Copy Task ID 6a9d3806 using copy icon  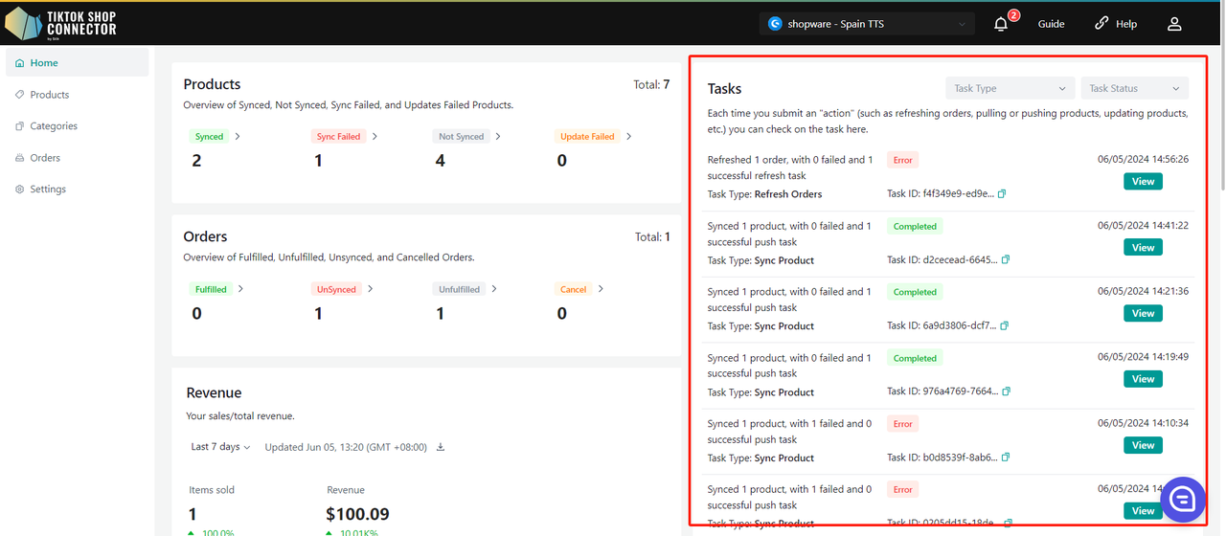(1004, 326)
